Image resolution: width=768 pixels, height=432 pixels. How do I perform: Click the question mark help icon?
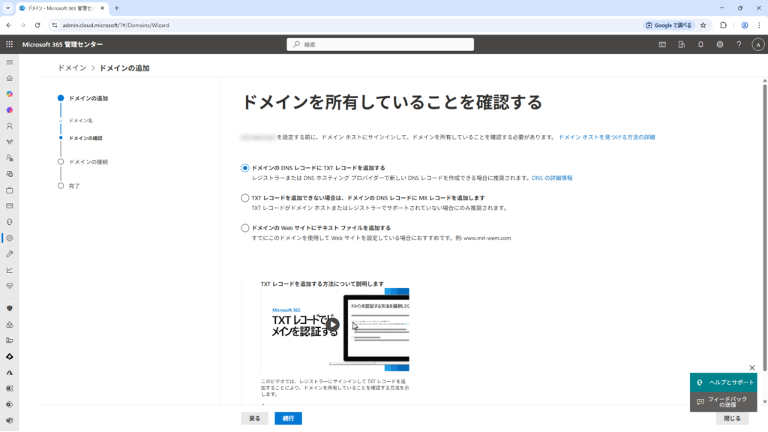pos(739,44)
